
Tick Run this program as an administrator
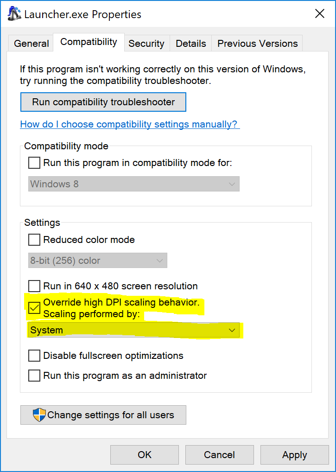(34, 376)
